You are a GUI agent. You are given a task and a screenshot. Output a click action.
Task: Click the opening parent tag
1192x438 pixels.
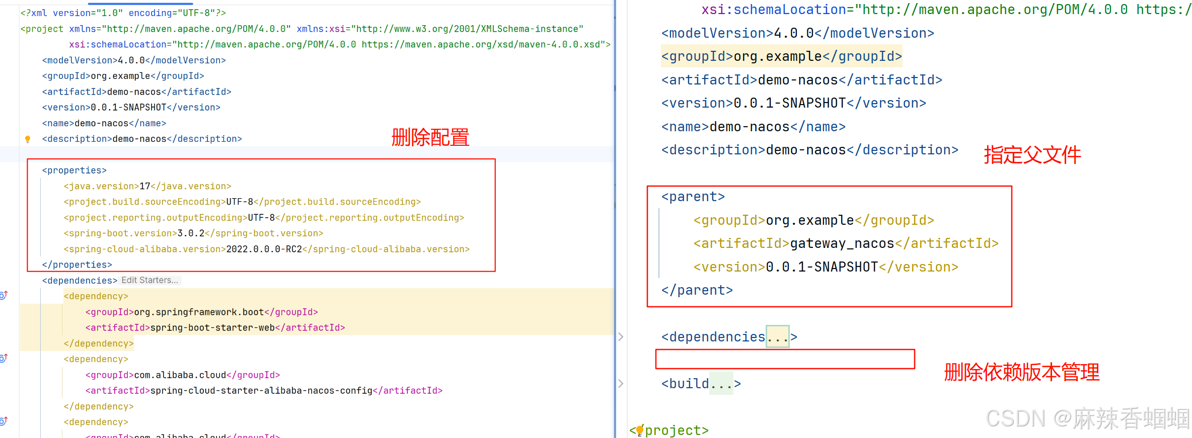coord(693,197)
